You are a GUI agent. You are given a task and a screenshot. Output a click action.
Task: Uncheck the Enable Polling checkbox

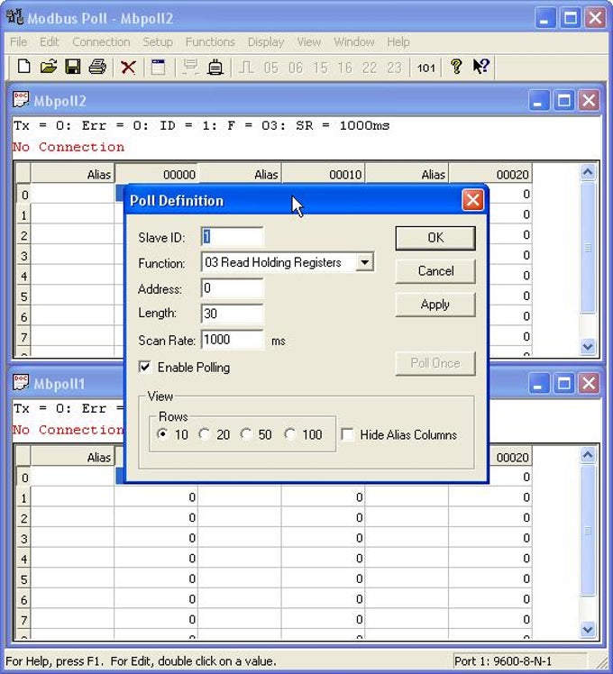click(x=145, y=368)
